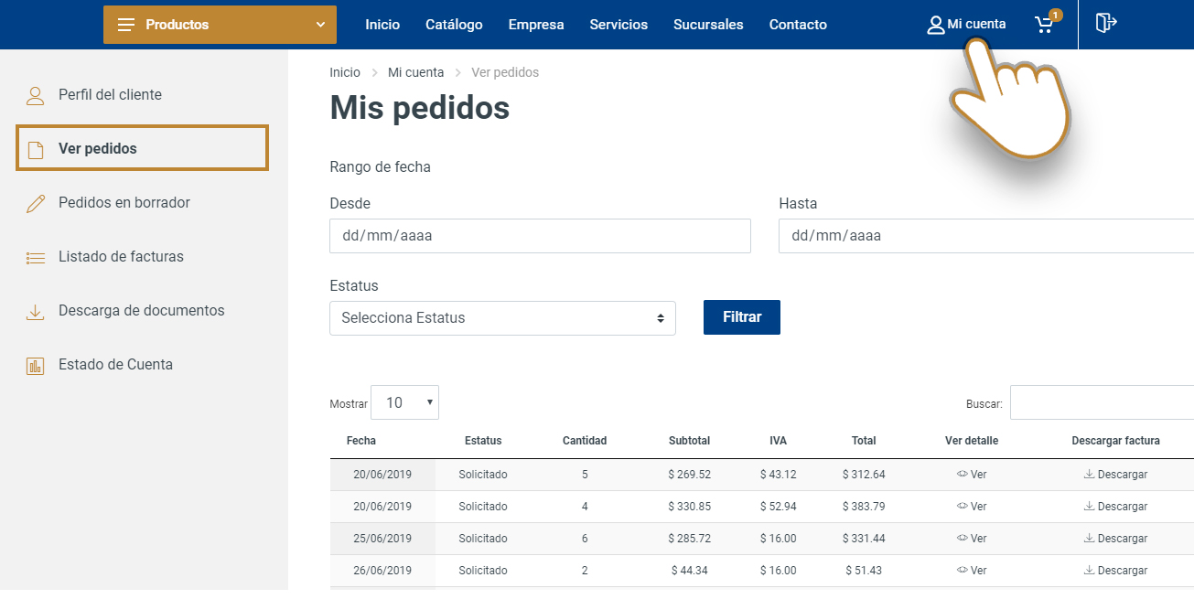Click the Buscar search field
The height and width of the screenshot is (599, 1194).
[x=1102, y=402]
